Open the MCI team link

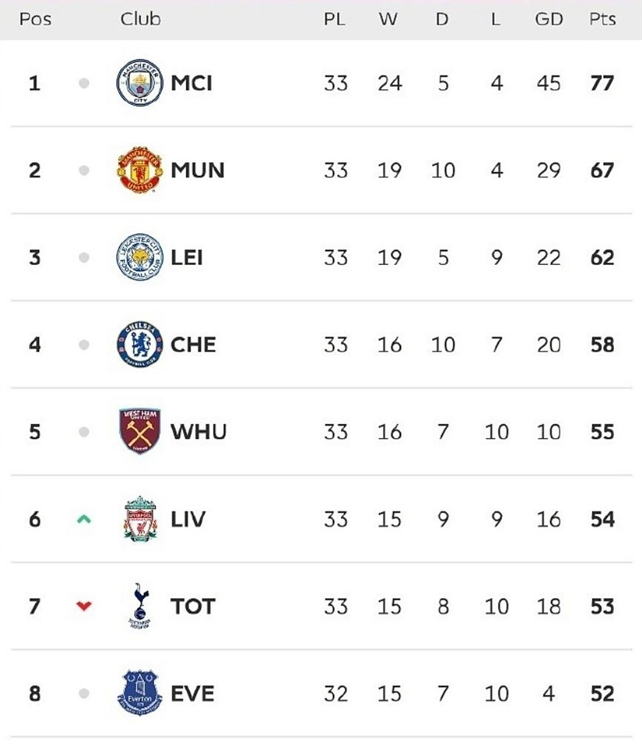191,83
